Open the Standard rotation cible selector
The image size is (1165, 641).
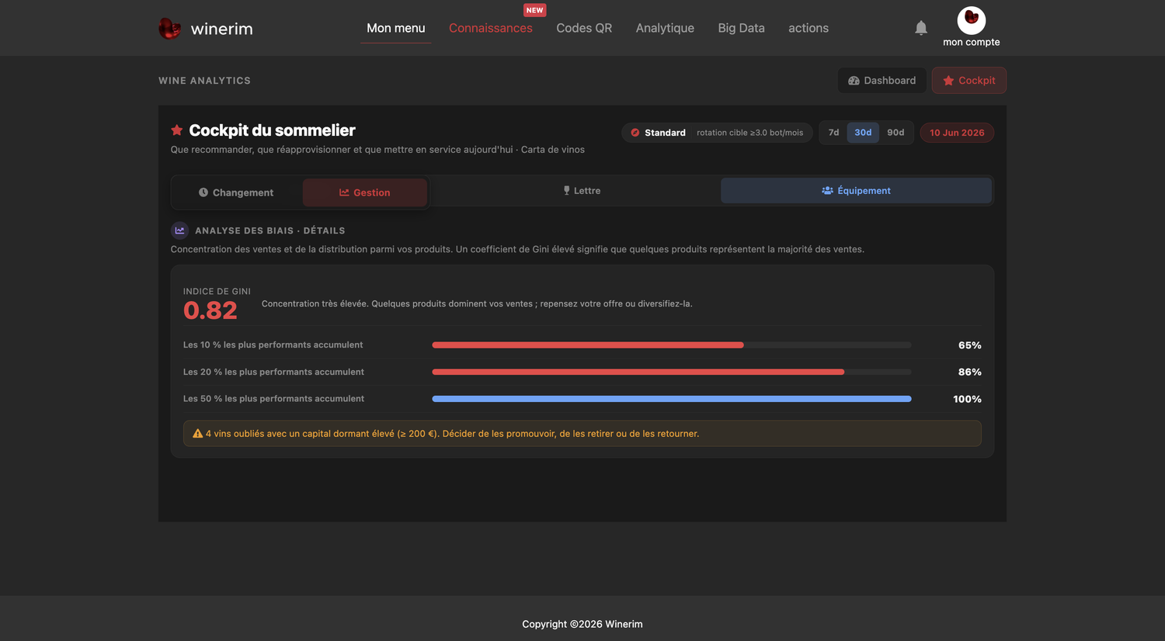717,133
